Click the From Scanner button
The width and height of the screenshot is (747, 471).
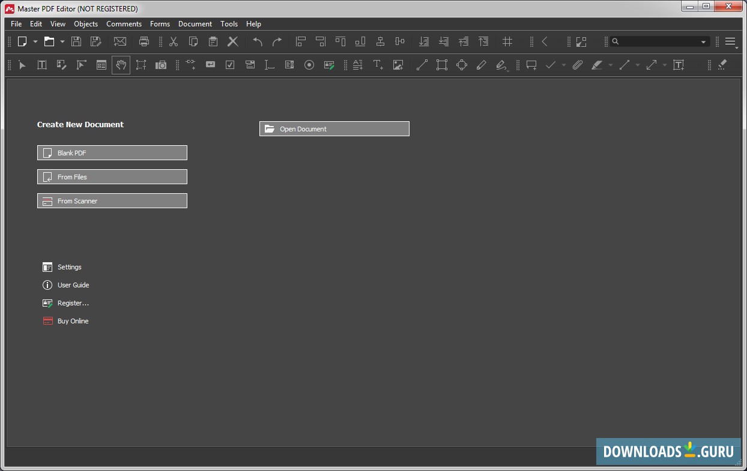[x=112, y=201]
